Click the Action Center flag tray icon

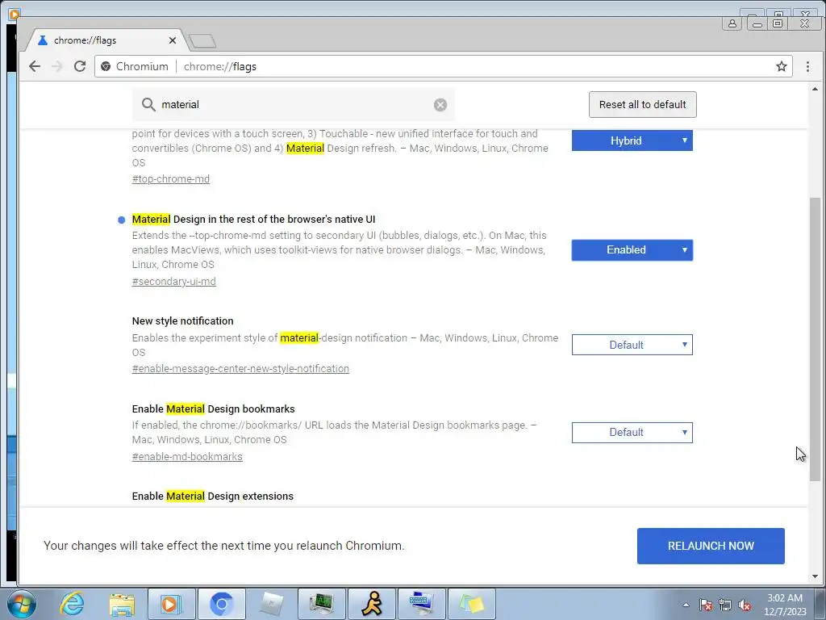click(706, 605)
